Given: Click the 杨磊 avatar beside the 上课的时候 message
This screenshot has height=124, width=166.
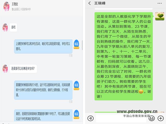Looking at the screenshot, I should point(77,44).
